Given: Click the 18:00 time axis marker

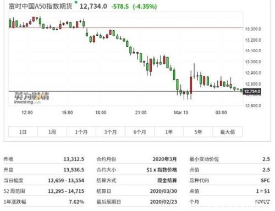Looking at the screenshot, I should (x=101, y=113).
